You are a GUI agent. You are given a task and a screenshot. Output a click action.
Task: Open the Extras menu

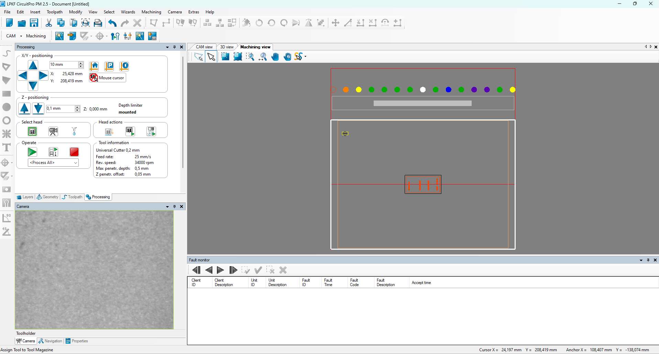pos(194,12)
